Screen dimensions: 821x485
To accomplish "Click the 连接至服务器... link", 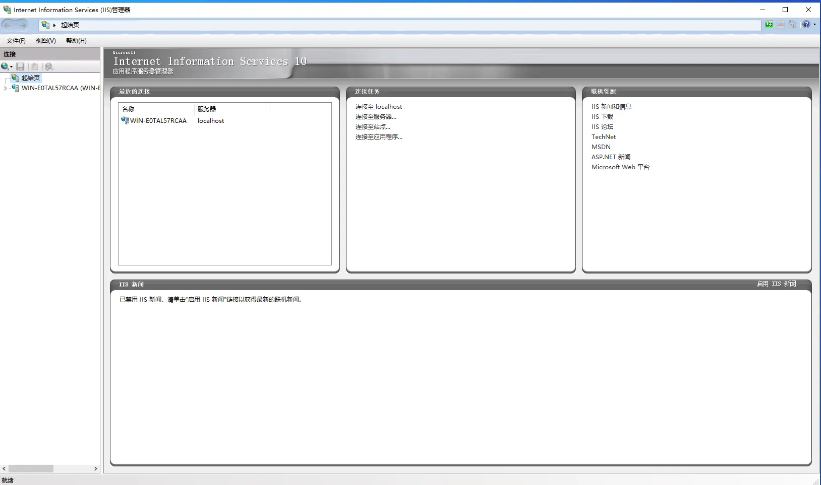I will [376, 116].
